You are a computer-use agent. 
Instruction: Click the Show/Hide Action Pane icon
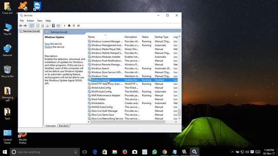tap(58, 26)
